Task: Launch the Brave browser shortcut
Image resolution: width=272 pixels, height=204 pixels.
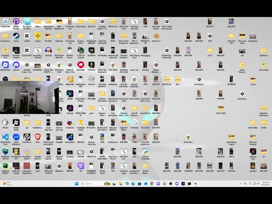Action: click(38, 137)
